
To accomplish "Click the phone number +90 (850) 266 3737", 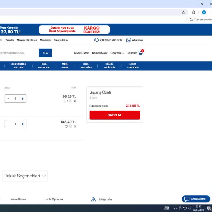I will (x=111, y=40).
